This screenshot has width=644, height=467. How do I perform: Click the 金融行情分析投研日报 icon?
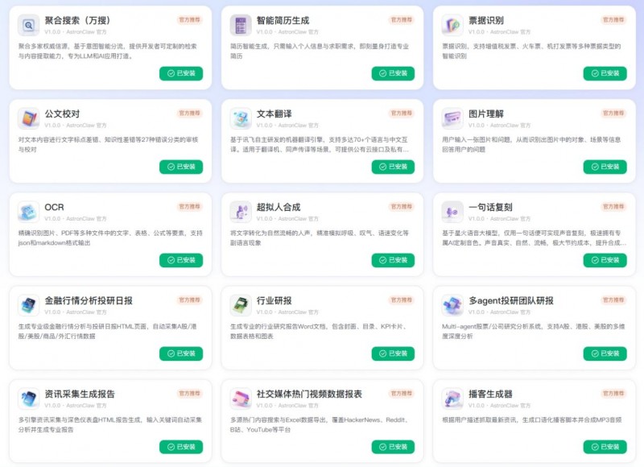pyautogui.click(x=29, y=305)
